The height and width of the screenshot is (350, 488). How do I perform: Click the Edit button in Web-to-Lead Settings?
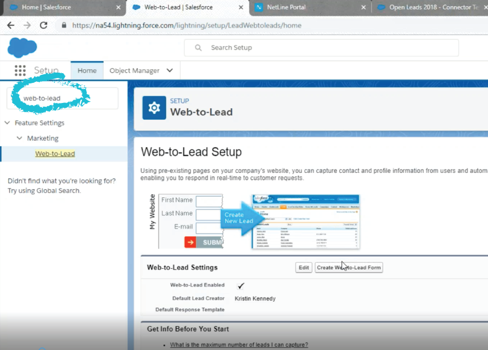304,268
